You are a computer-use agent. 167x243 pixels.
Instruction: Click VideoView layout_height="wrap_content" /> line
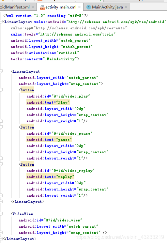point(63,233)
